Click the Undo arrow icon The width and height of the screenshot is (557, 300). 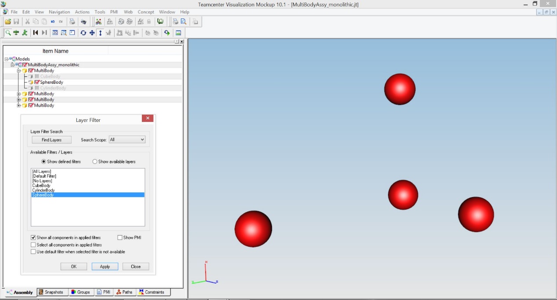52,21
